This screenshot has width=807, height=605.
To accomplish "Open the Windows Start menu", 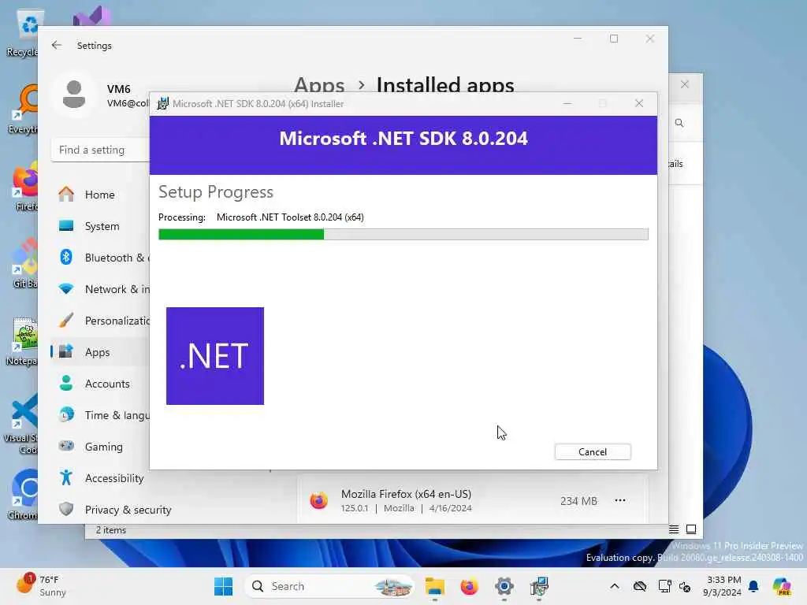I will pos(223,586).
